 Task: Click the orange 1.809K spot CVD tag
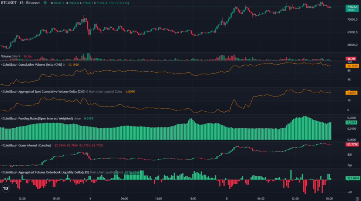pos(351,93)
